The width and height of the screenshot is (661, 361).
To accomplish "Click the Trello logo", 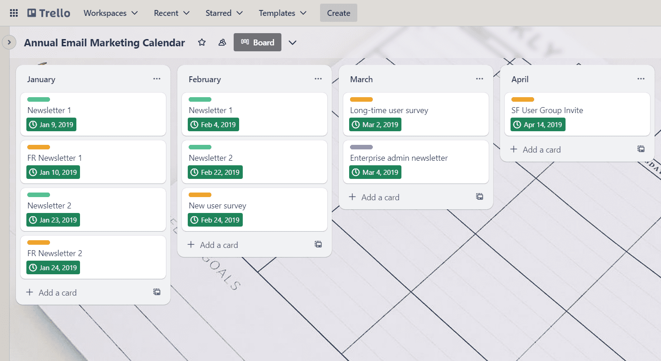I will pos(49,13).
